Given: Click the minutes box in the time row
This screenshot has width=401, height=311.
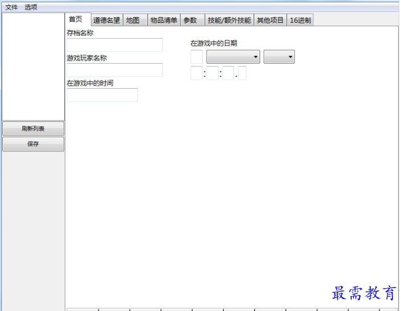Looking at the screenshot, I should pos(212,73).
